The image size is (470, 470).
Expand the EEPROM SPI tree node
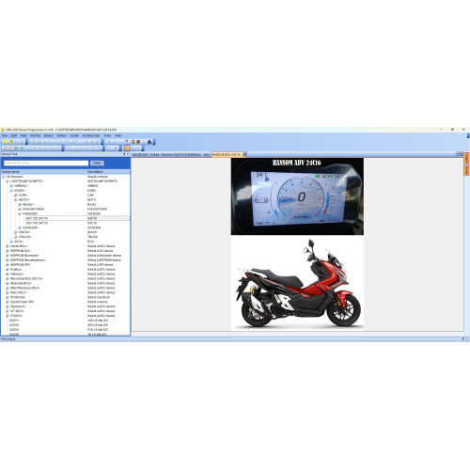[8, 265]
